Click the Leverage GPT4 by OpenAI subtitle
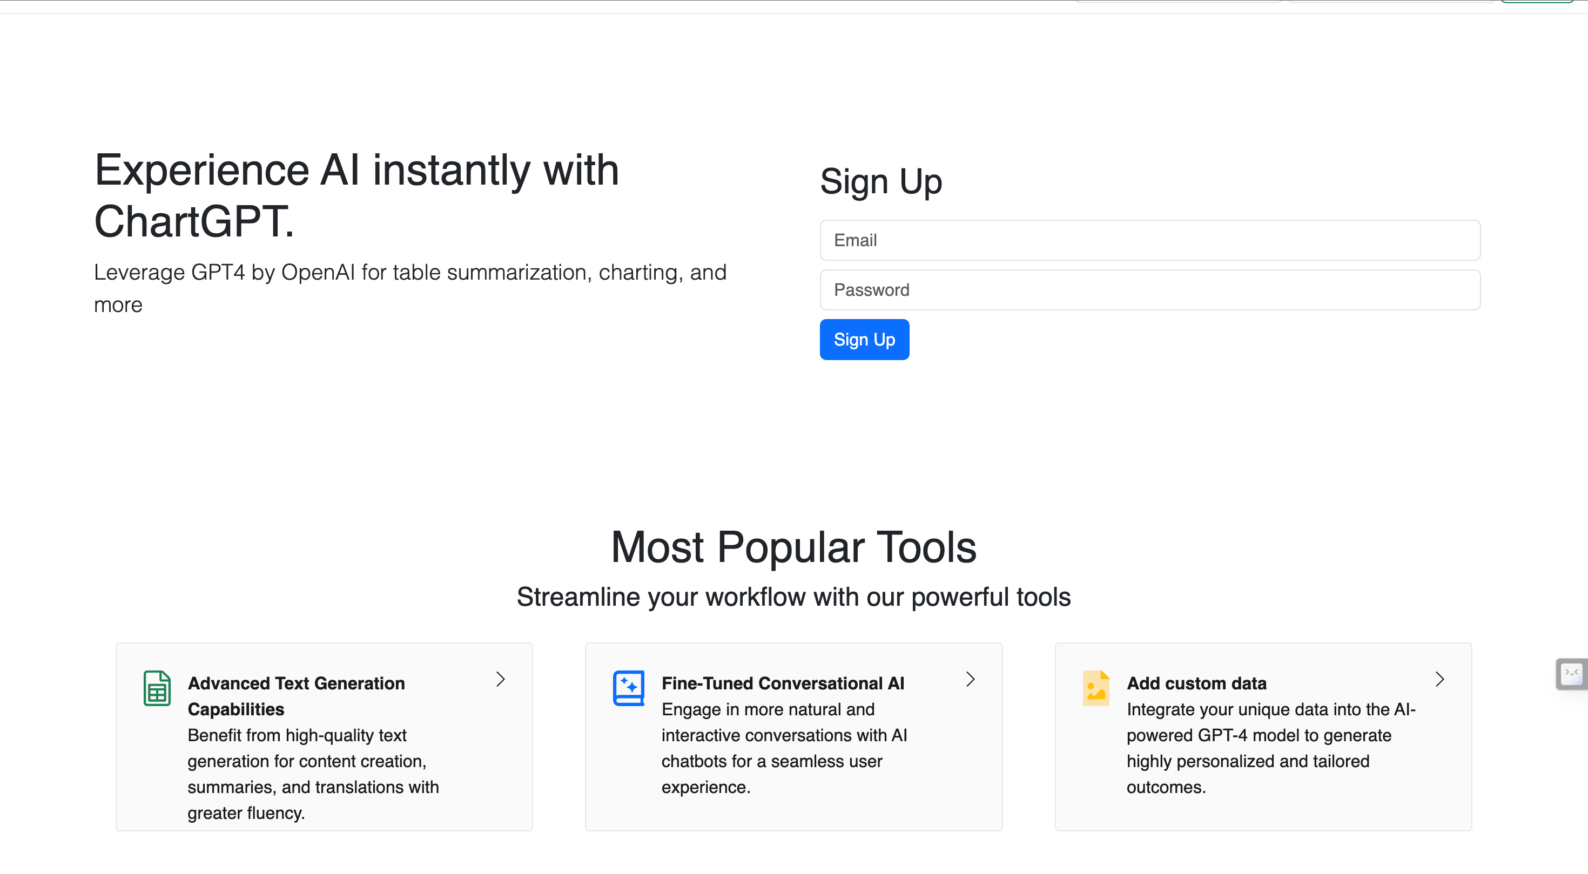This screenshot has height=874, width=1588. pos(410,288)
